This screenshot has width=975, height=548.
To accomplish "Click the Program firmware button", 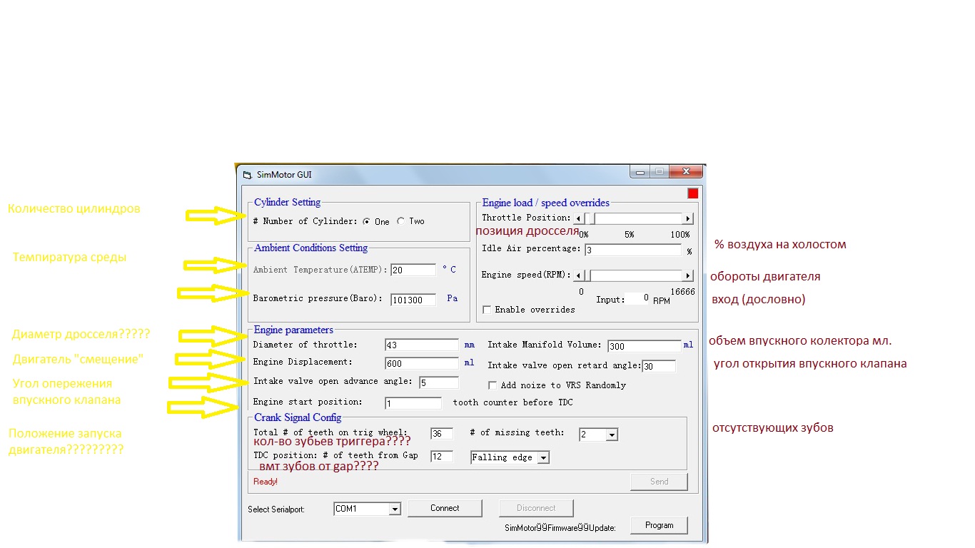I will coord(659,525).
